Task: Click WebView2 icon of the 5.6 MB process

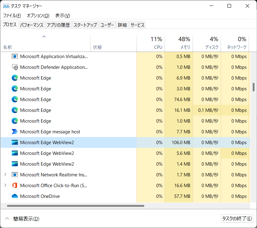Action: (x=15, y=153)
